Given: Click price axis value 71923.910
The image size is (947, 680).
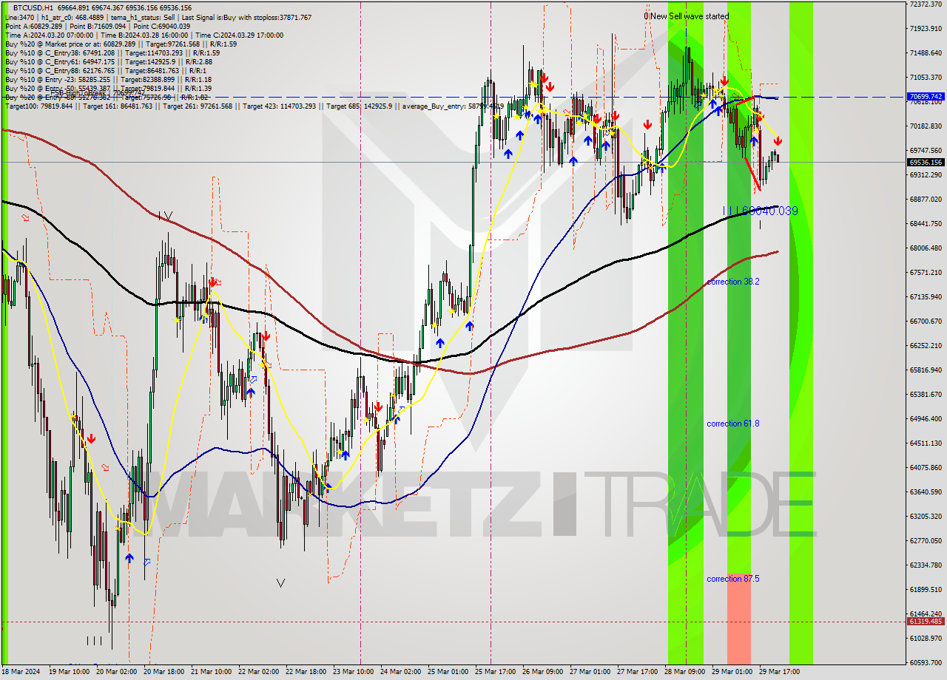Looking at the screenshot, I should pos(926,29).
